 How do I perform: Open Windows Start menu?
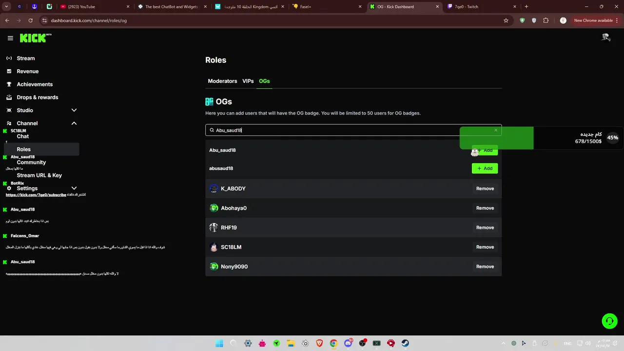[219, 343]
